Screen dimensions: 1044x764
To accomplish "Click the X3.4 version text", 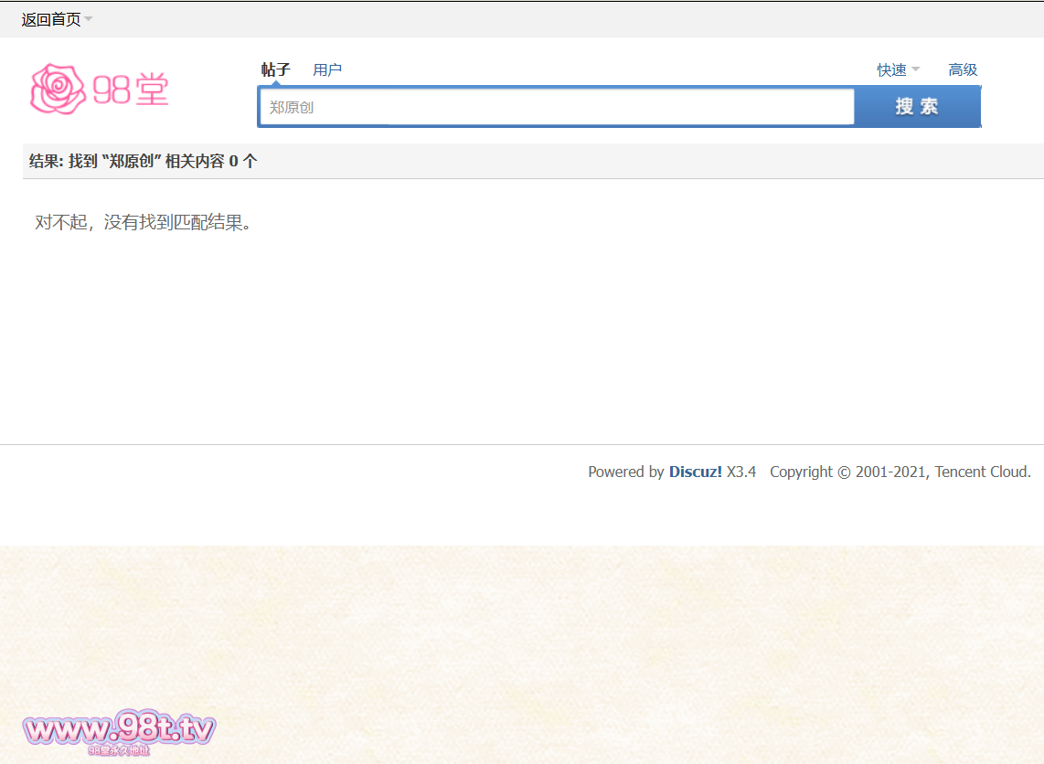I will click(x=741, y=472).
